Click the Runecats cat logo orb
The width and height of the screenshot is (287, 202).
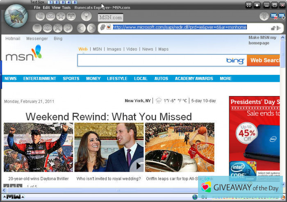pyautogui.click(x=16, y=16)
